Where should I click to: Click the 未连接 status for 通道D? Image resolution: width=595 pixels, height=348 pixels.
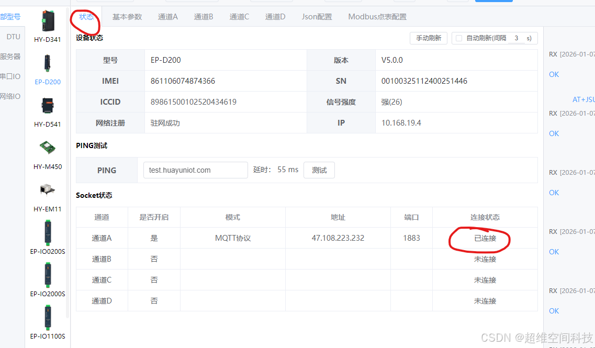[x=485, y=300]
